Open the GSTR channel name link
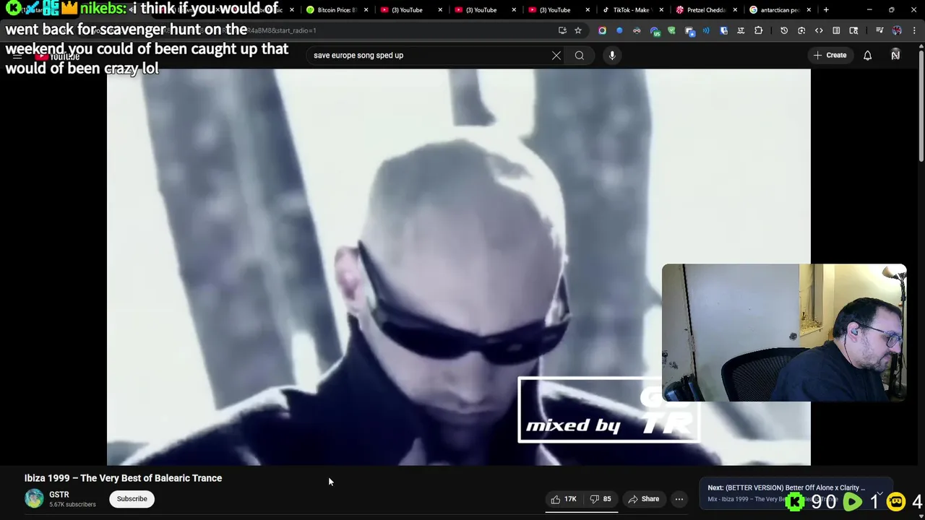The height and width of the screenshot is (520, 925). click(x=59, y=495)
